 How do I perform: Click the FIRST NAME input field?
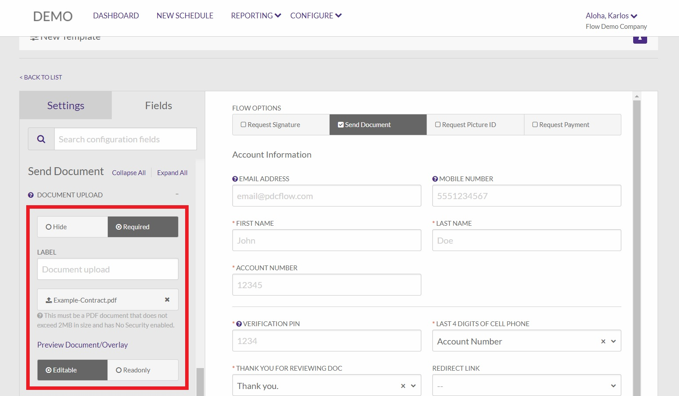point(327,240)
